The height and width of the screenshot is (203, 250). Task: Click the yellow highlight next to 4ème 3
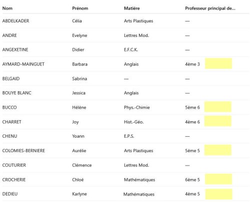click(218, 63)
